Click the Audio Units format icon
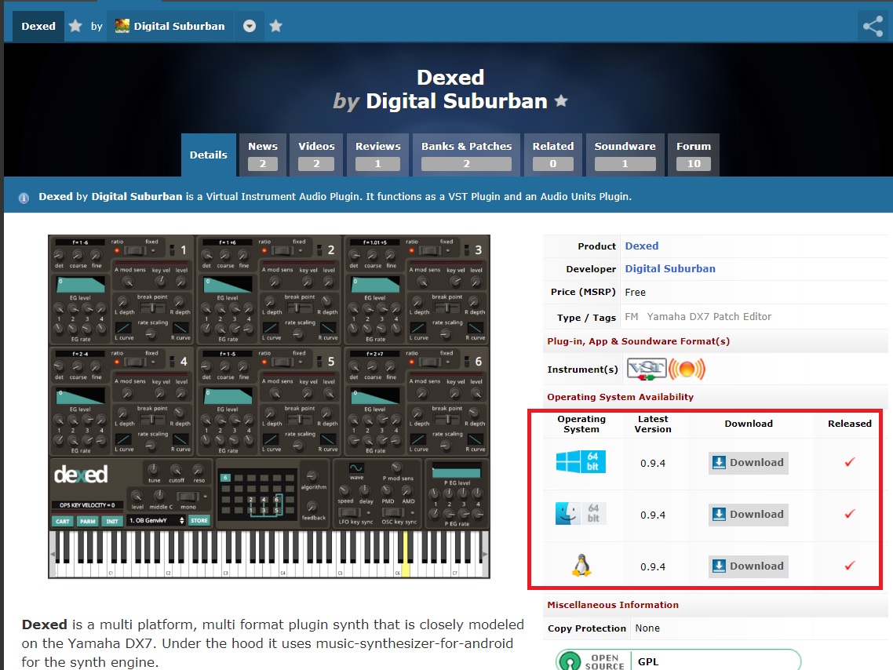The height and width of the screenshot is (670, 893). [x=687, y=368]
